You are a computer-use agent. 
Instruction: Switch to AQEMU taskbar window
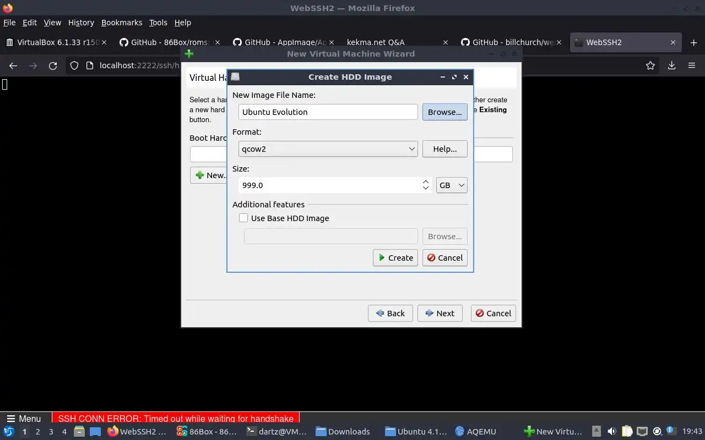point(476,432)
